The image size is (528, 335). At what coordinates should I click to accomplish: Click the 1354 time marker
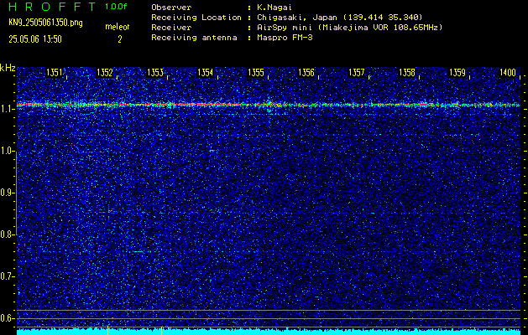coord(205,73)
